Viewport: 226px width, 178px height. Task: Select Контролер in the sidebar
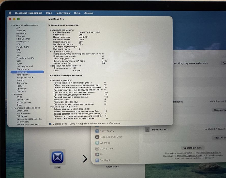(22, 83)
